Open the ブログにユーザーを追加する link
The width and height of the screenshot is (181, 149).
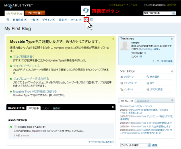(31, 79)
